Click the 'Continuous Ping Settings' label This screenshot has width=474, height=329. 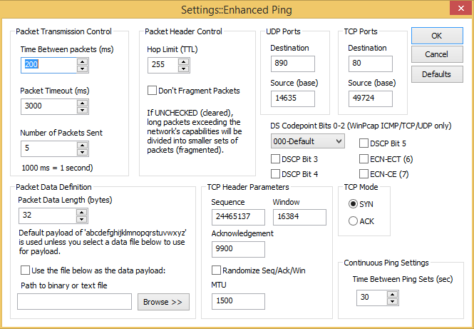[386, 263]
